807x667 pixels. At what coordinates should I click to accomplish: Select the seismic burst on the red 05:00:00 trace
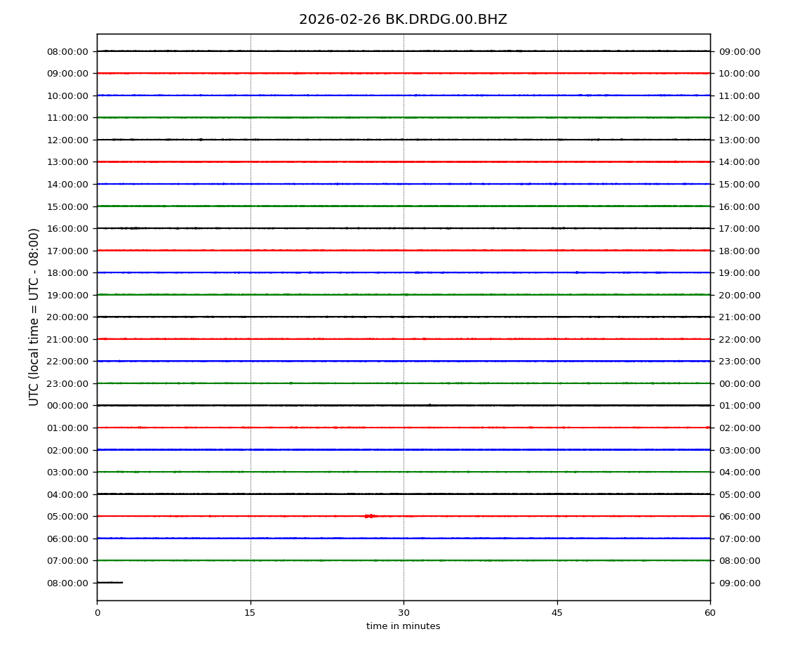click(370, 516)
